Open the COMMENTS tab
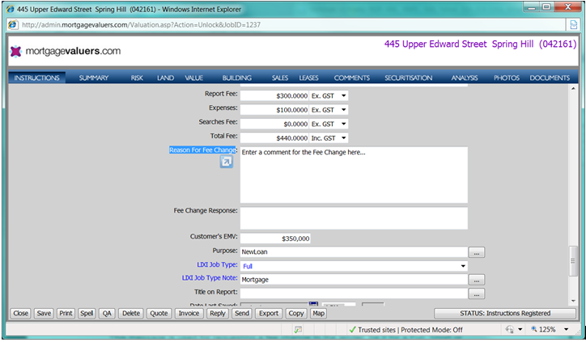This screenshot has width=586, height=342. coord(351,78)
